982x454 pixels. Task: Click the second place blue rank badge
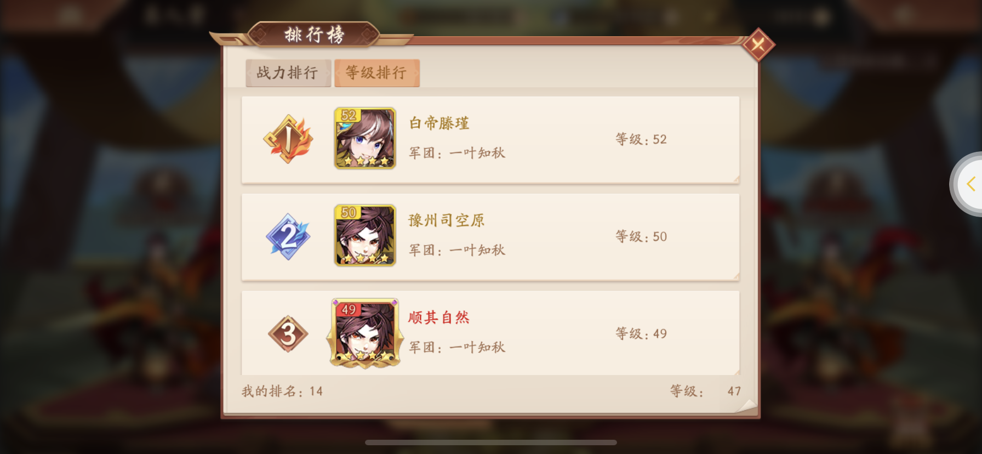(x=288, y=237)
